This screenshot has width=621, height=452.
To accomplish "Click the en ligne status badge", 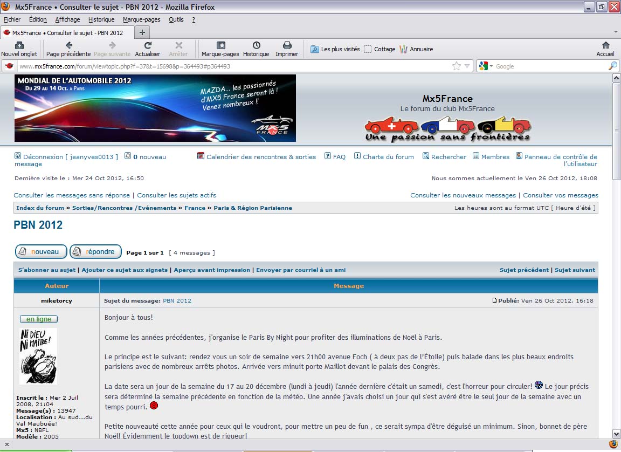I will [x=39, y=319].
